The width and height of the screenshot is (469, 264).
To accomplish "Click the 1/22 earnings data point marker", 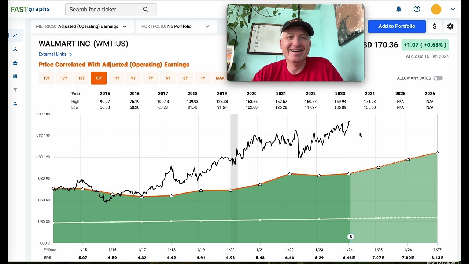I will [289, 174].
